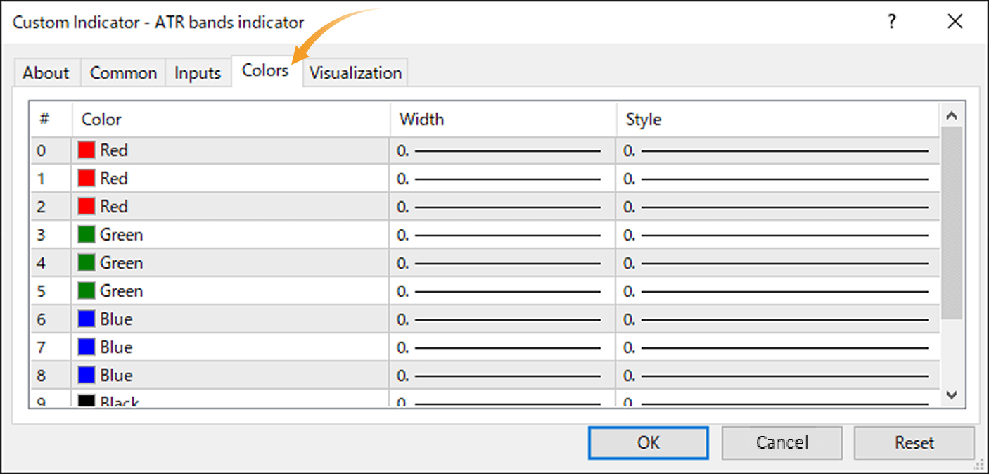
Task: Open the Visualization tab
Action: [355, 73]
